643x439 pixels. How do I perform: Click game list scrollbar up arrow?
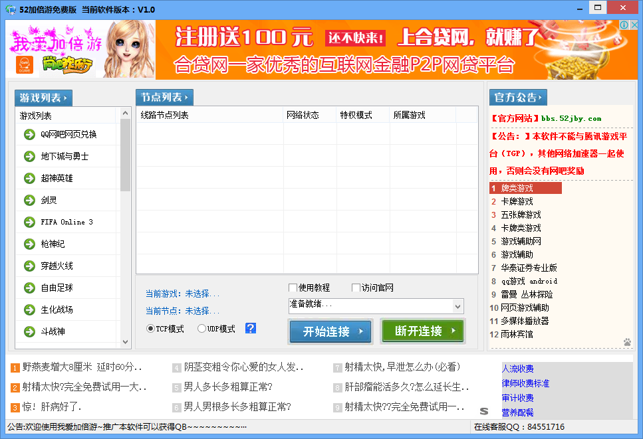pyautogui.click(x=126, y=113)
